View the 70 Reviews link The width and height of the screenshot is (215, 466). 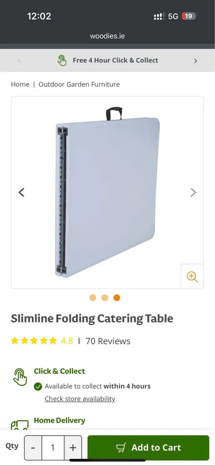pos(108,341)
